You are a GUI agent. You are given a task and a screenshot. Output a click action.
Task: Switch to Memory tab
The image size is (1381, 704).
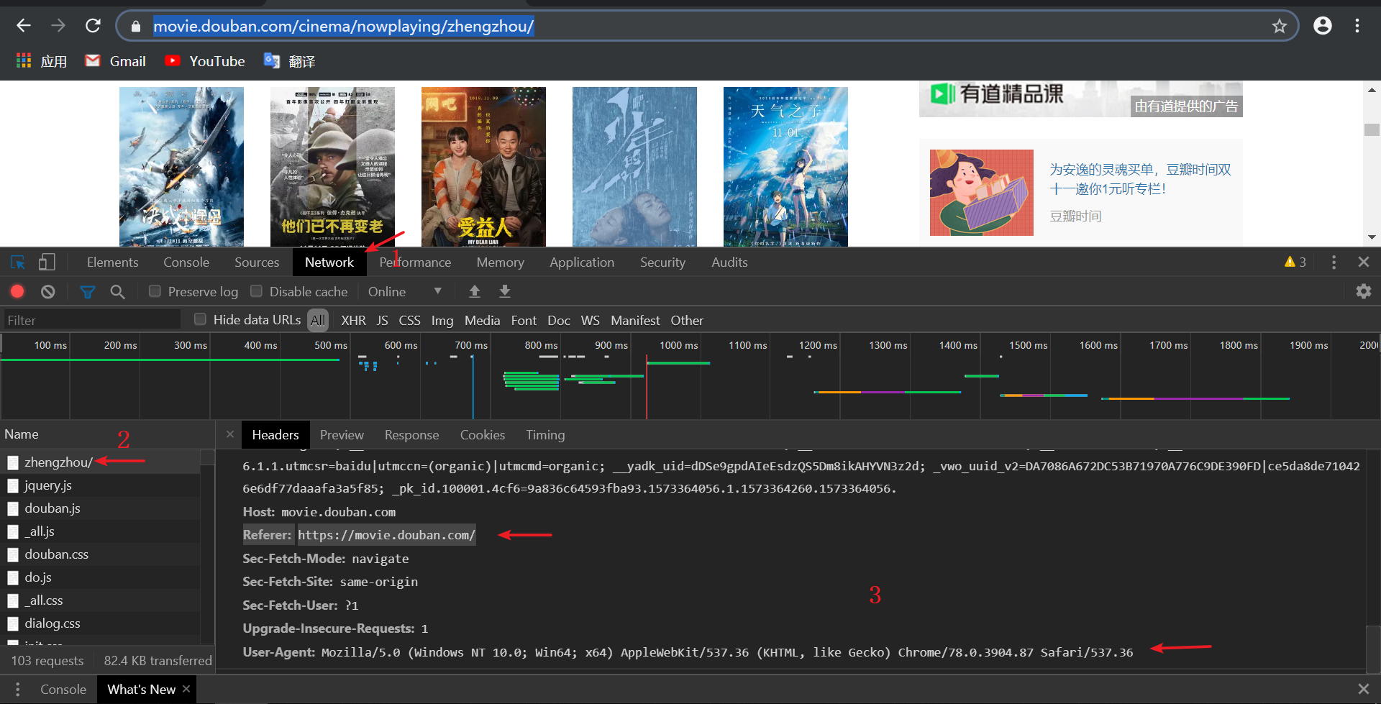(x=500, y=262)
